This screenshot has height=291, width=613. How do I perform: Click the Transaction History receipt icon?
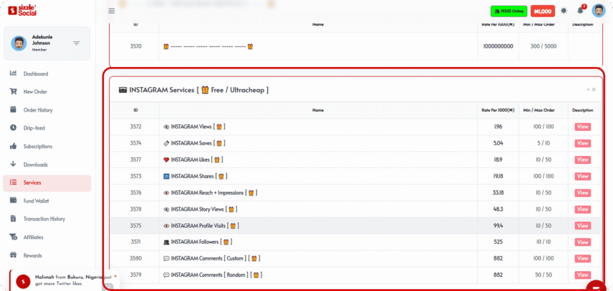click(13, 219)
